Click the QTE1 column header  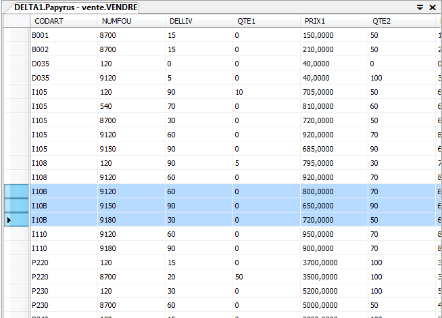pyautogui.click(x=266, y=21)
